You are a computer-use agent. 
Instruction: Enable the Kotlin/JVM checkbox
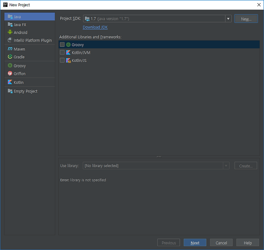pos(62,52)
